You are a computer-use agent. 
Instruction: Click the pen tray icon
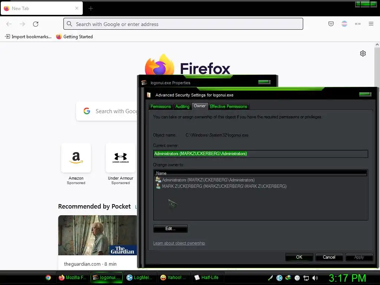click(271, 278)
